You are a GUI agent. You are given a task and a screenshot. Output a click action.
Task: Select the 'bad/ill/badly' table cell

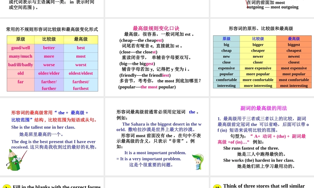[21, 65]
